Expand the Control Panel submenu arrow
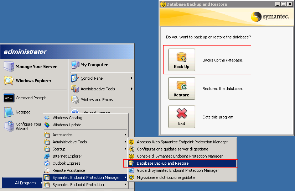 coord(132,78)
